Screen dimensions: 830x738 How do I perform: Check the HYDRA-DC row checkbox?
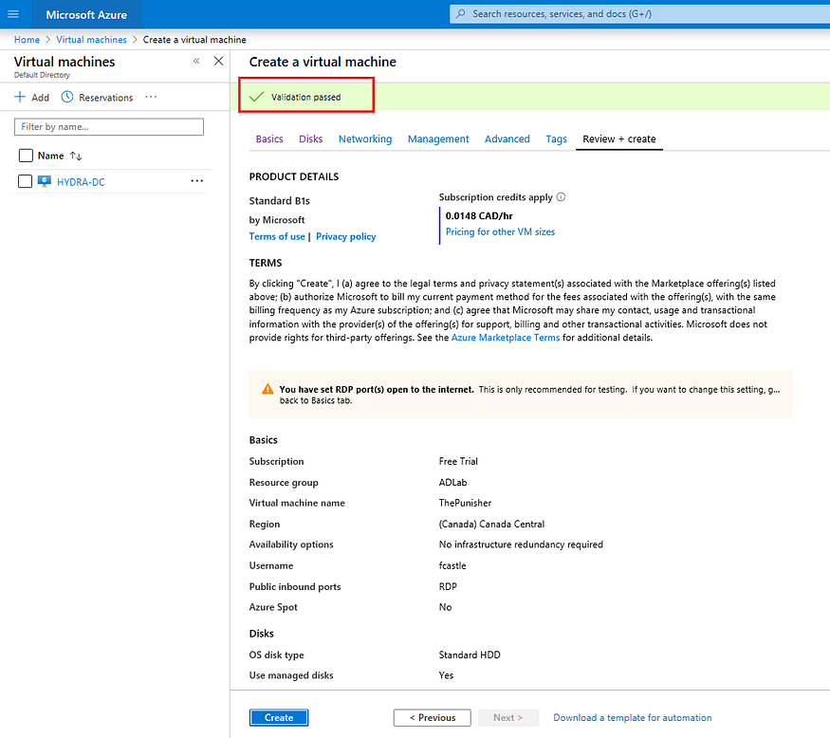click(x=24, y=181)
